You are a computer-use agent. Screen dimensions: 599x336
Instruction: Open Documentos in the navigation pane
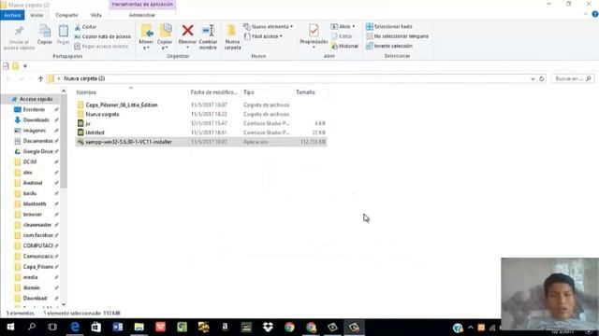(x=37, y=141)
